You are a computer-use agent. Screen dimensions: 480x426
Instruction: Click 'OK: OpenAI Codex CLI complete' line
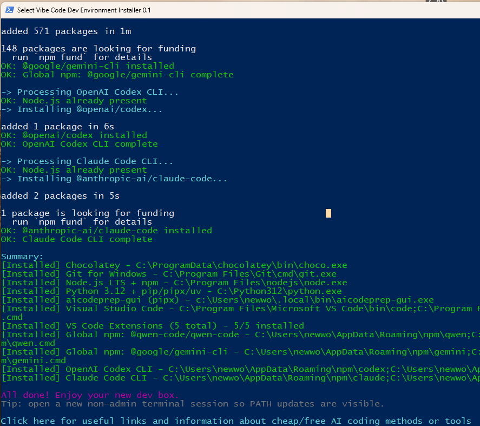tap(80, 144)
